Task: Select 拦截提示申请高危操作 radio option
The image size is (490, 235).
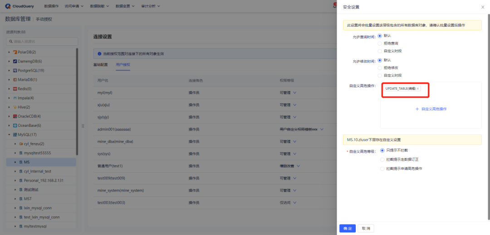Action: tap(382, 168)
